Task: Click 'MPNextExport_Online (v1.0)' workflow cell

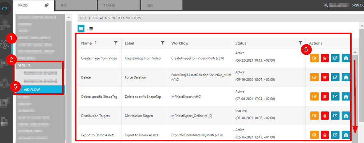Action: pyautogui.click(x=192, y=116)
